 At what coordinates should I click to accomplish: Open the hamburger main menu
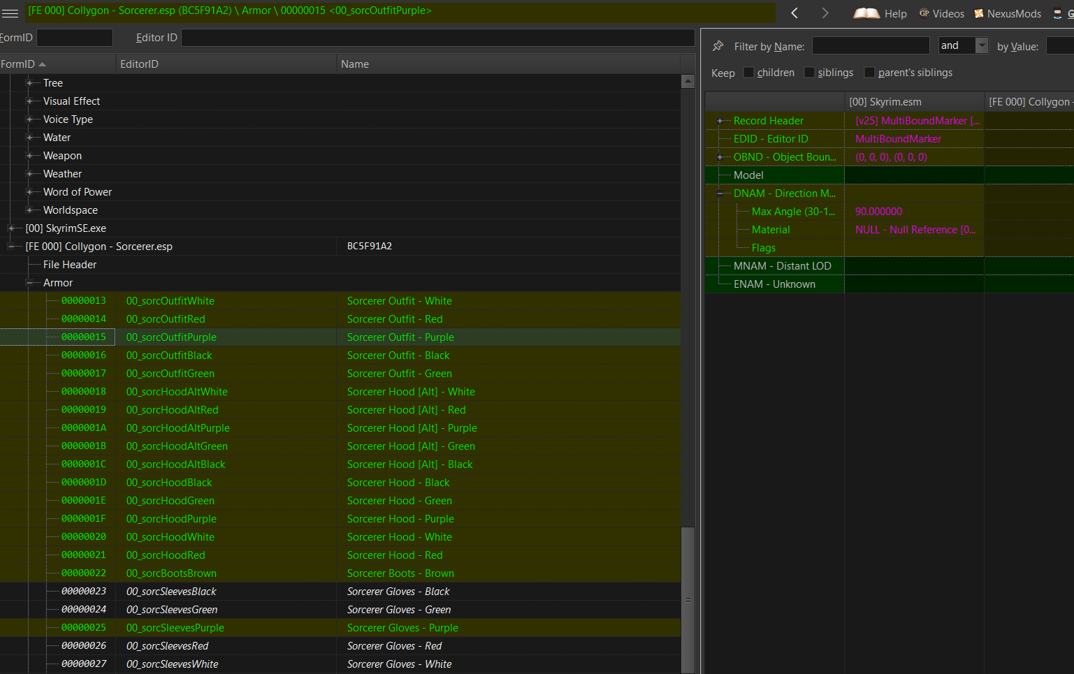pyautogui.click(x=10, y=13)
